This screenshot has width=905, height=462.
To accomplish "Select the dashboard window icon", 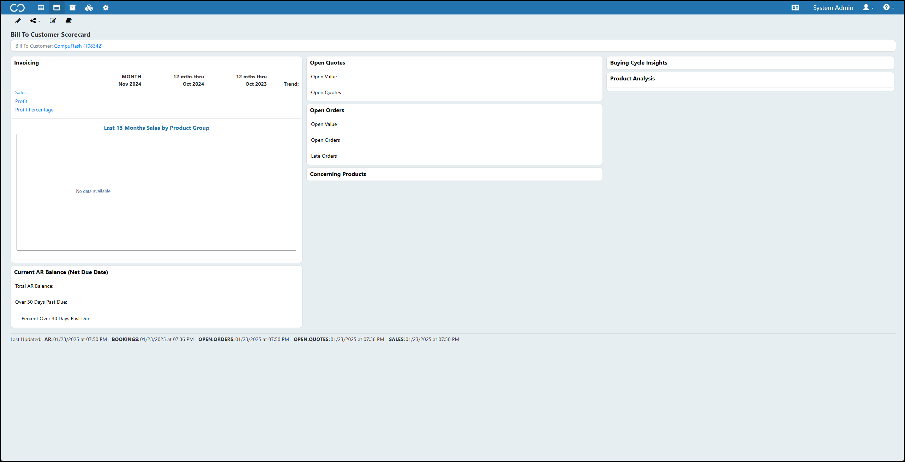I will pos(56,7).
